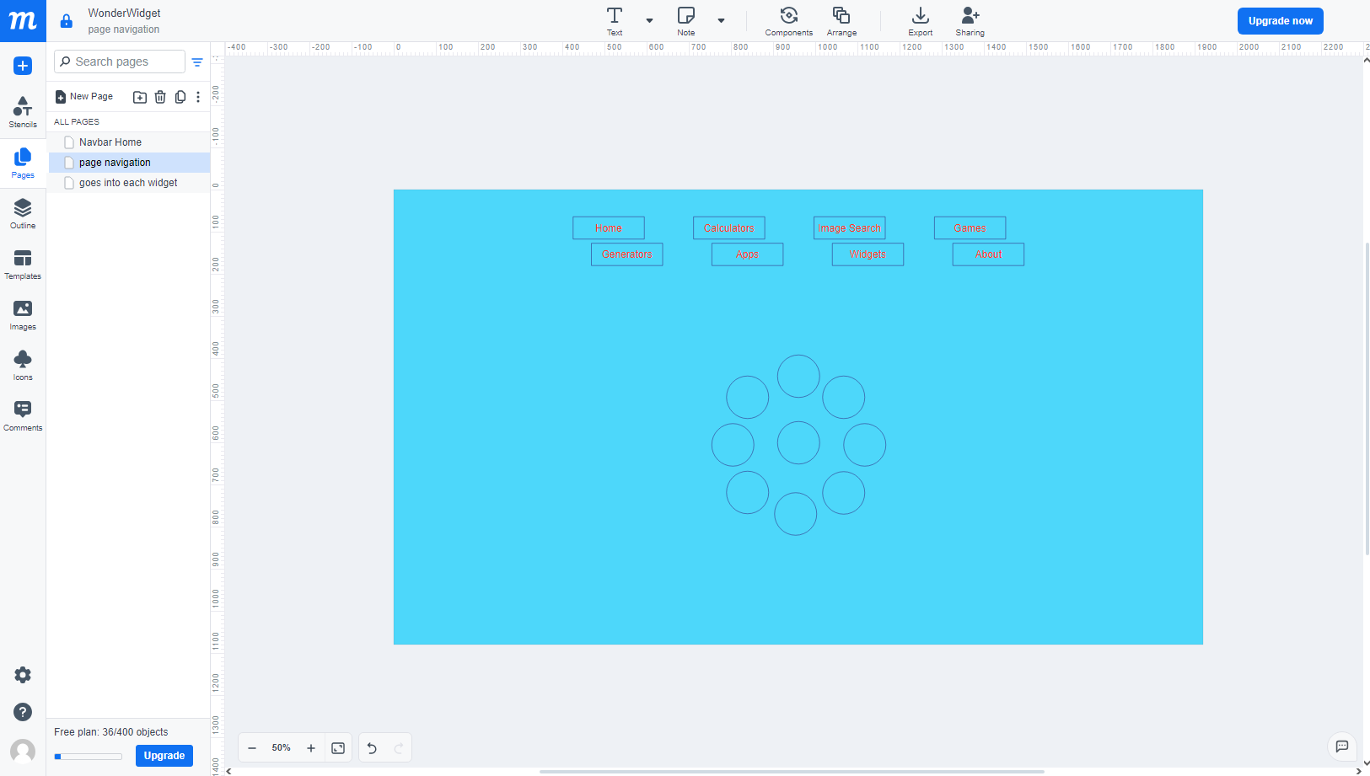Open the page filter options
This screenshot has height=776, width=1370.
197,62
